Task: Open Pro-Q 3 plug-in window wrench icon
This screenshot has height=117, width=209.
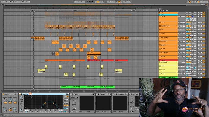Action: pyautogui.click(x=74, y=94)
